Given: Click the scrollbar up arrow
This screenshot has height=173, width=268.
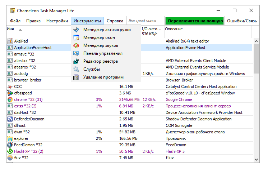Looking at the screenshot, I should 256,41.
